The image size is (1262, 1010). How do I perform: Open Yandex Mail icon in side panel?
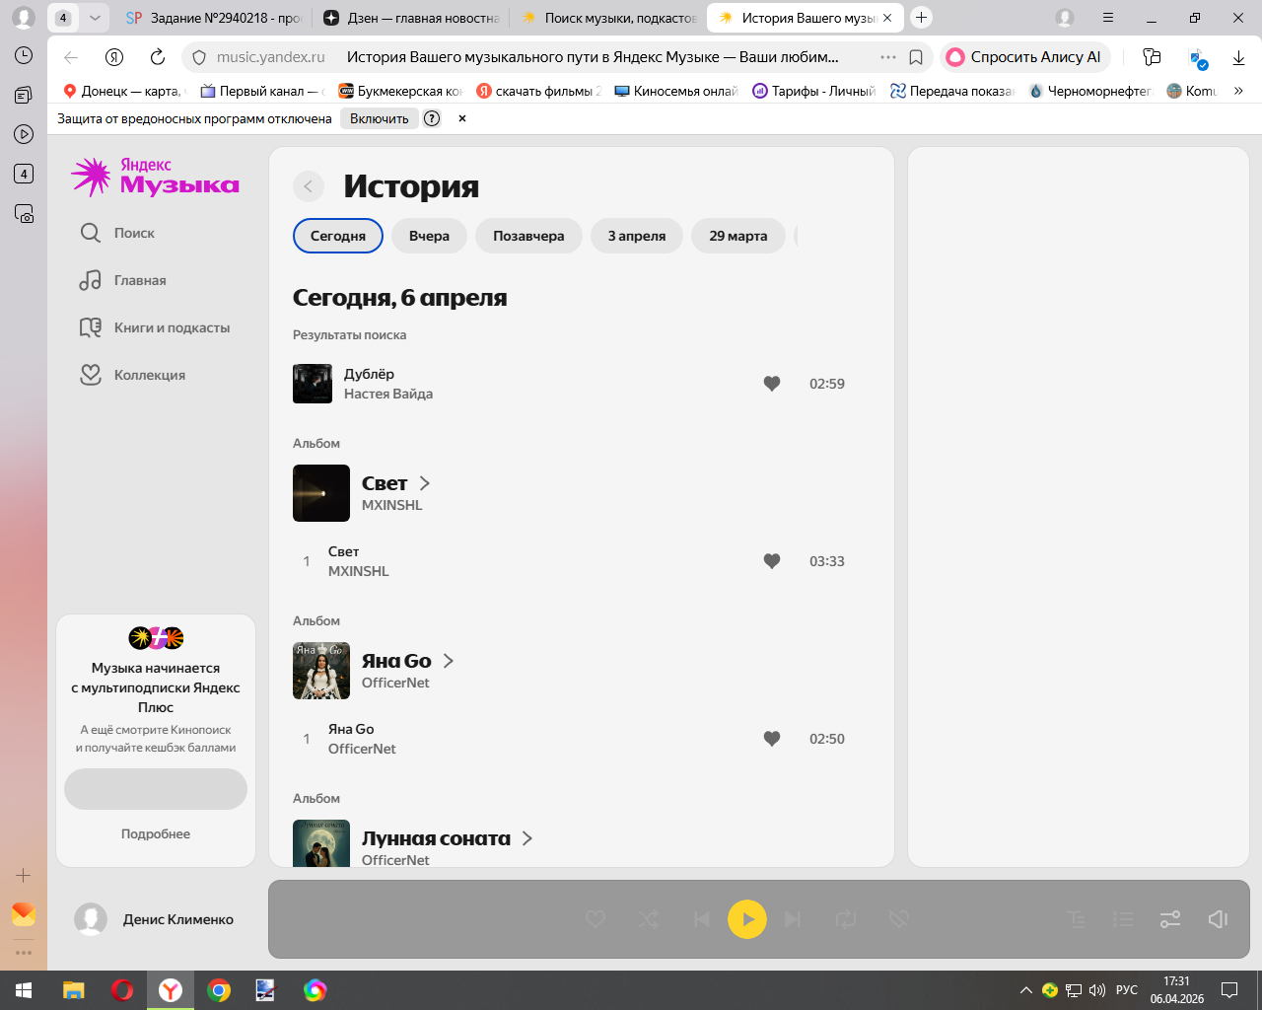pos(24,914)
